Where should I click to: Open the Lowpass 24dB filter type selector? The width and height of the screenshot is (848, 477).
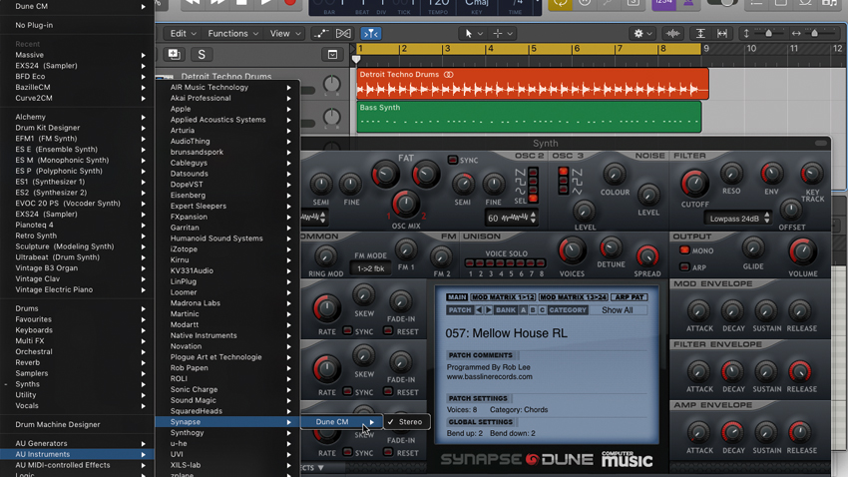click(738, 219)
